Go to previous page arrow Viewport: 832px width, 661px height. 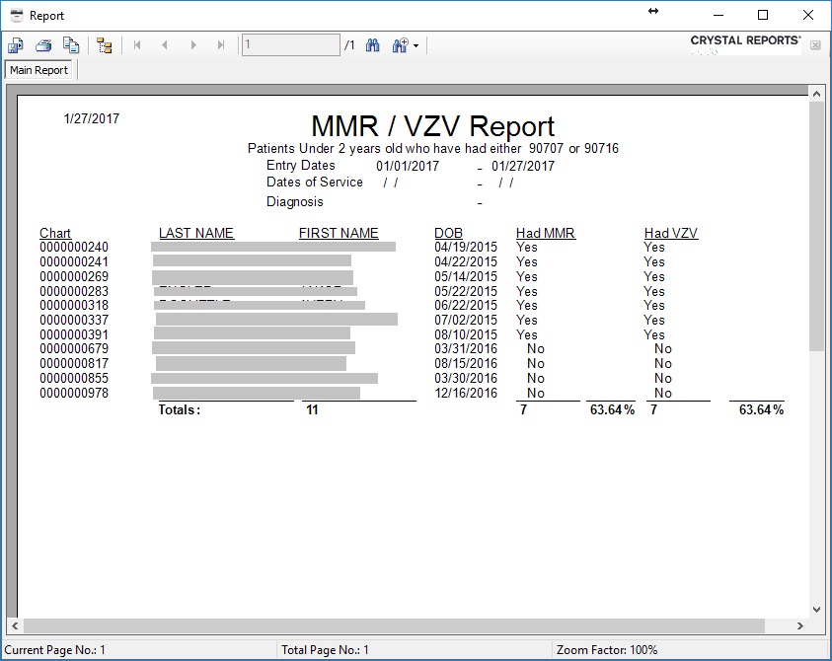tap(165, 45)
